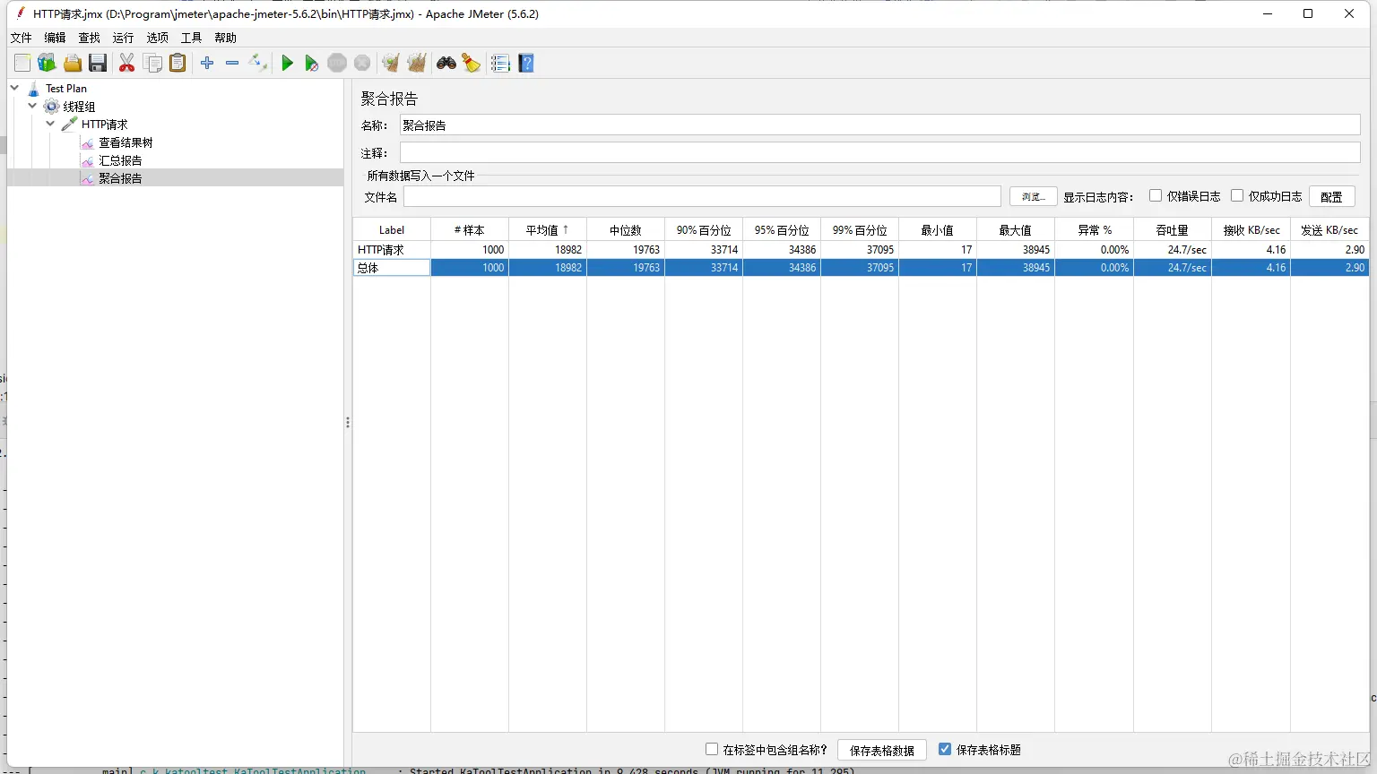Open the 查找 menu

[90, 38]
